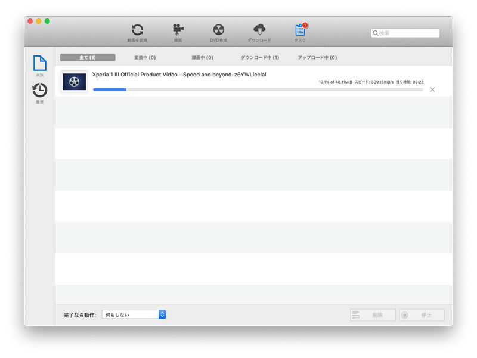Click the download progress bar
This screenshot has width=477, height=358.
(x=258, y=89)
